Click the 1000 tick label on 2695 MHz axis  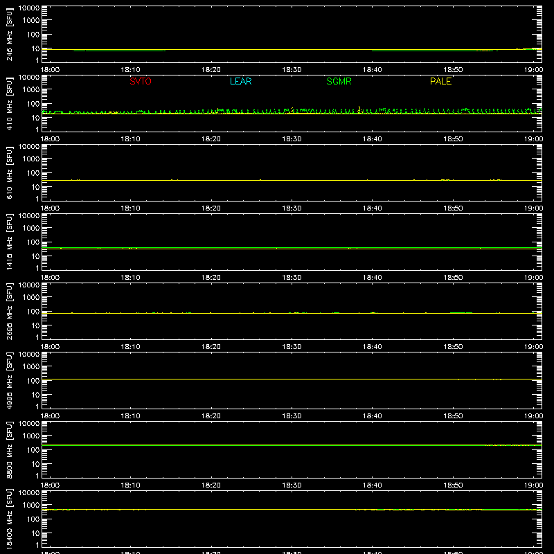click(31, 298)
